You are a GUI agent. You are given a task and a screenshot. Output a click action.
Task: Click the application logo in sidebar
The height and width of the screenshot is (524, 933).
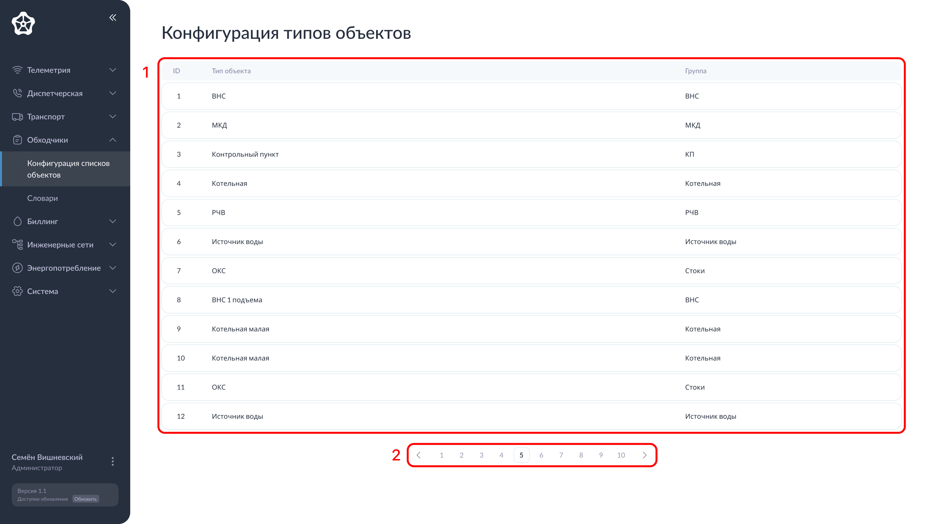coord(23,23)
